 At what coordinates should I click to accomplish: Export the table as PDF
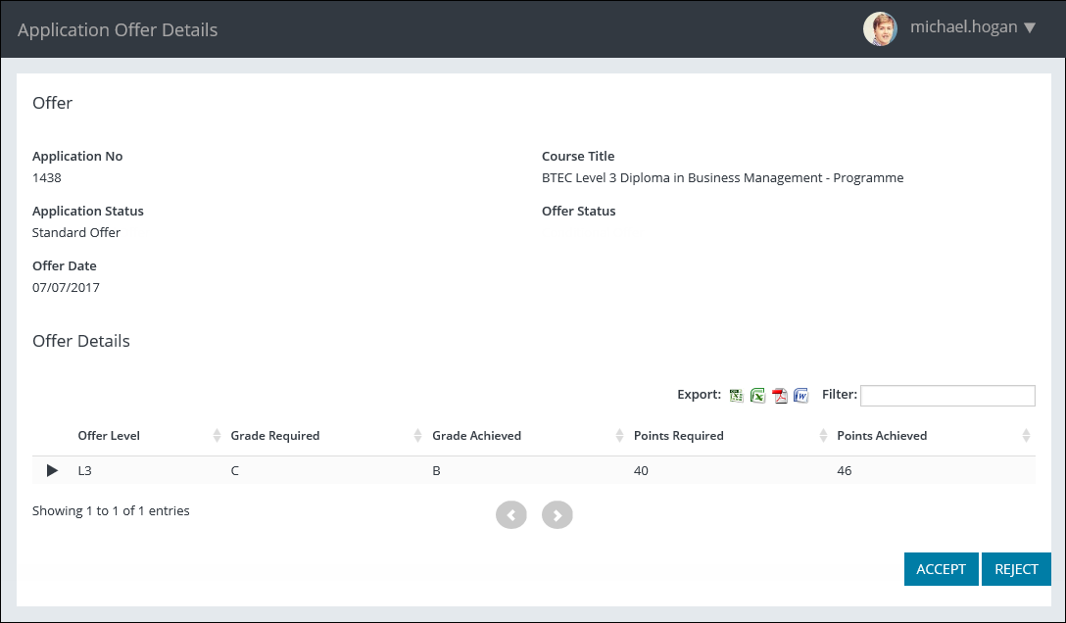pyautogui.click(x=780, y=396)
